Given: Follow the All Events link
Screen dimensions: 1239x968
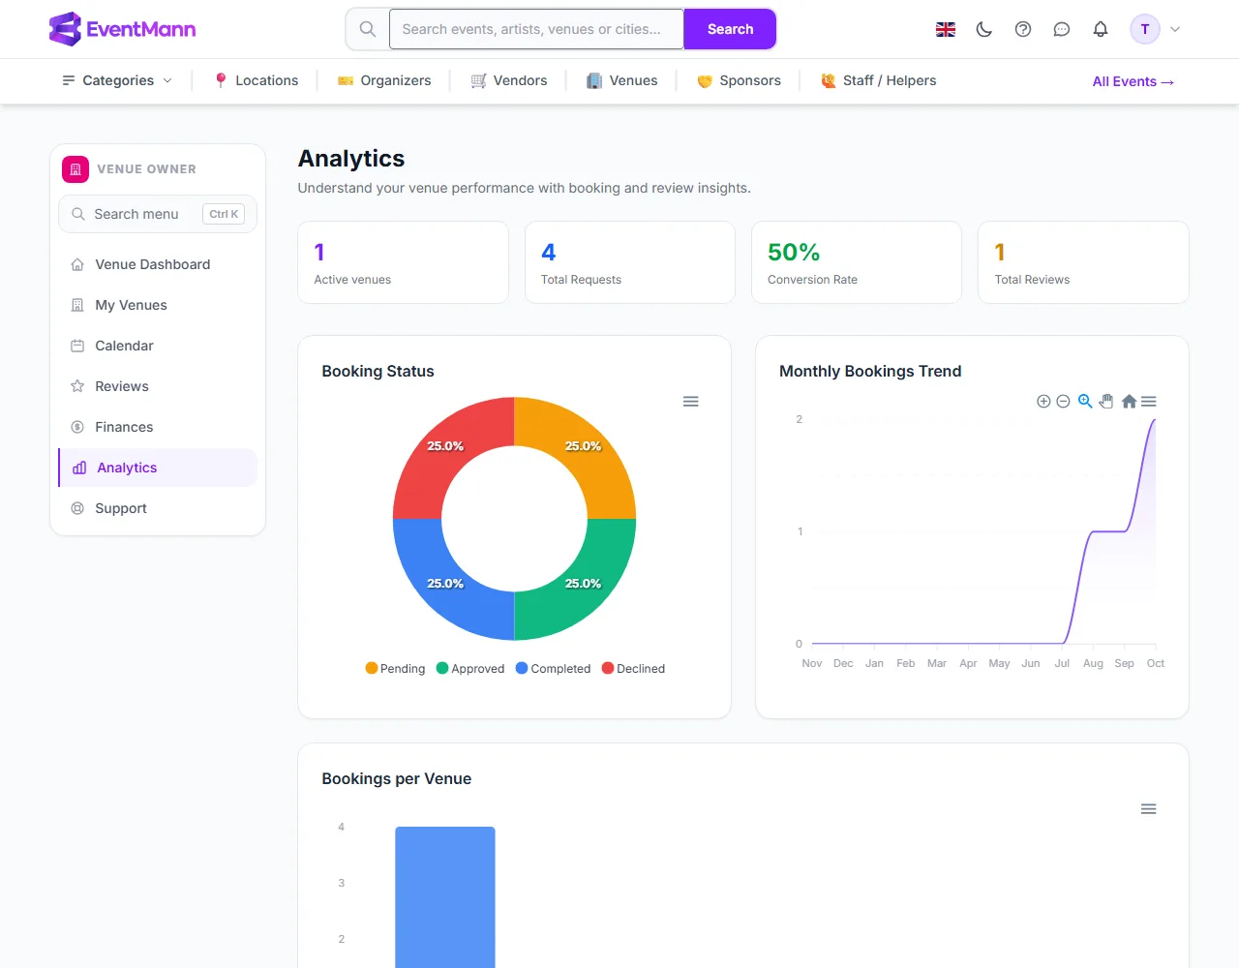Looking at the screenshot, I should [1133, 81].
